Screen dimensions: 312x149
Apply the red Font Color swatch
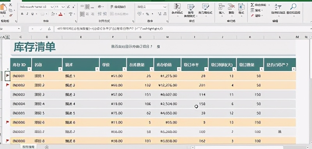(61, 14)
